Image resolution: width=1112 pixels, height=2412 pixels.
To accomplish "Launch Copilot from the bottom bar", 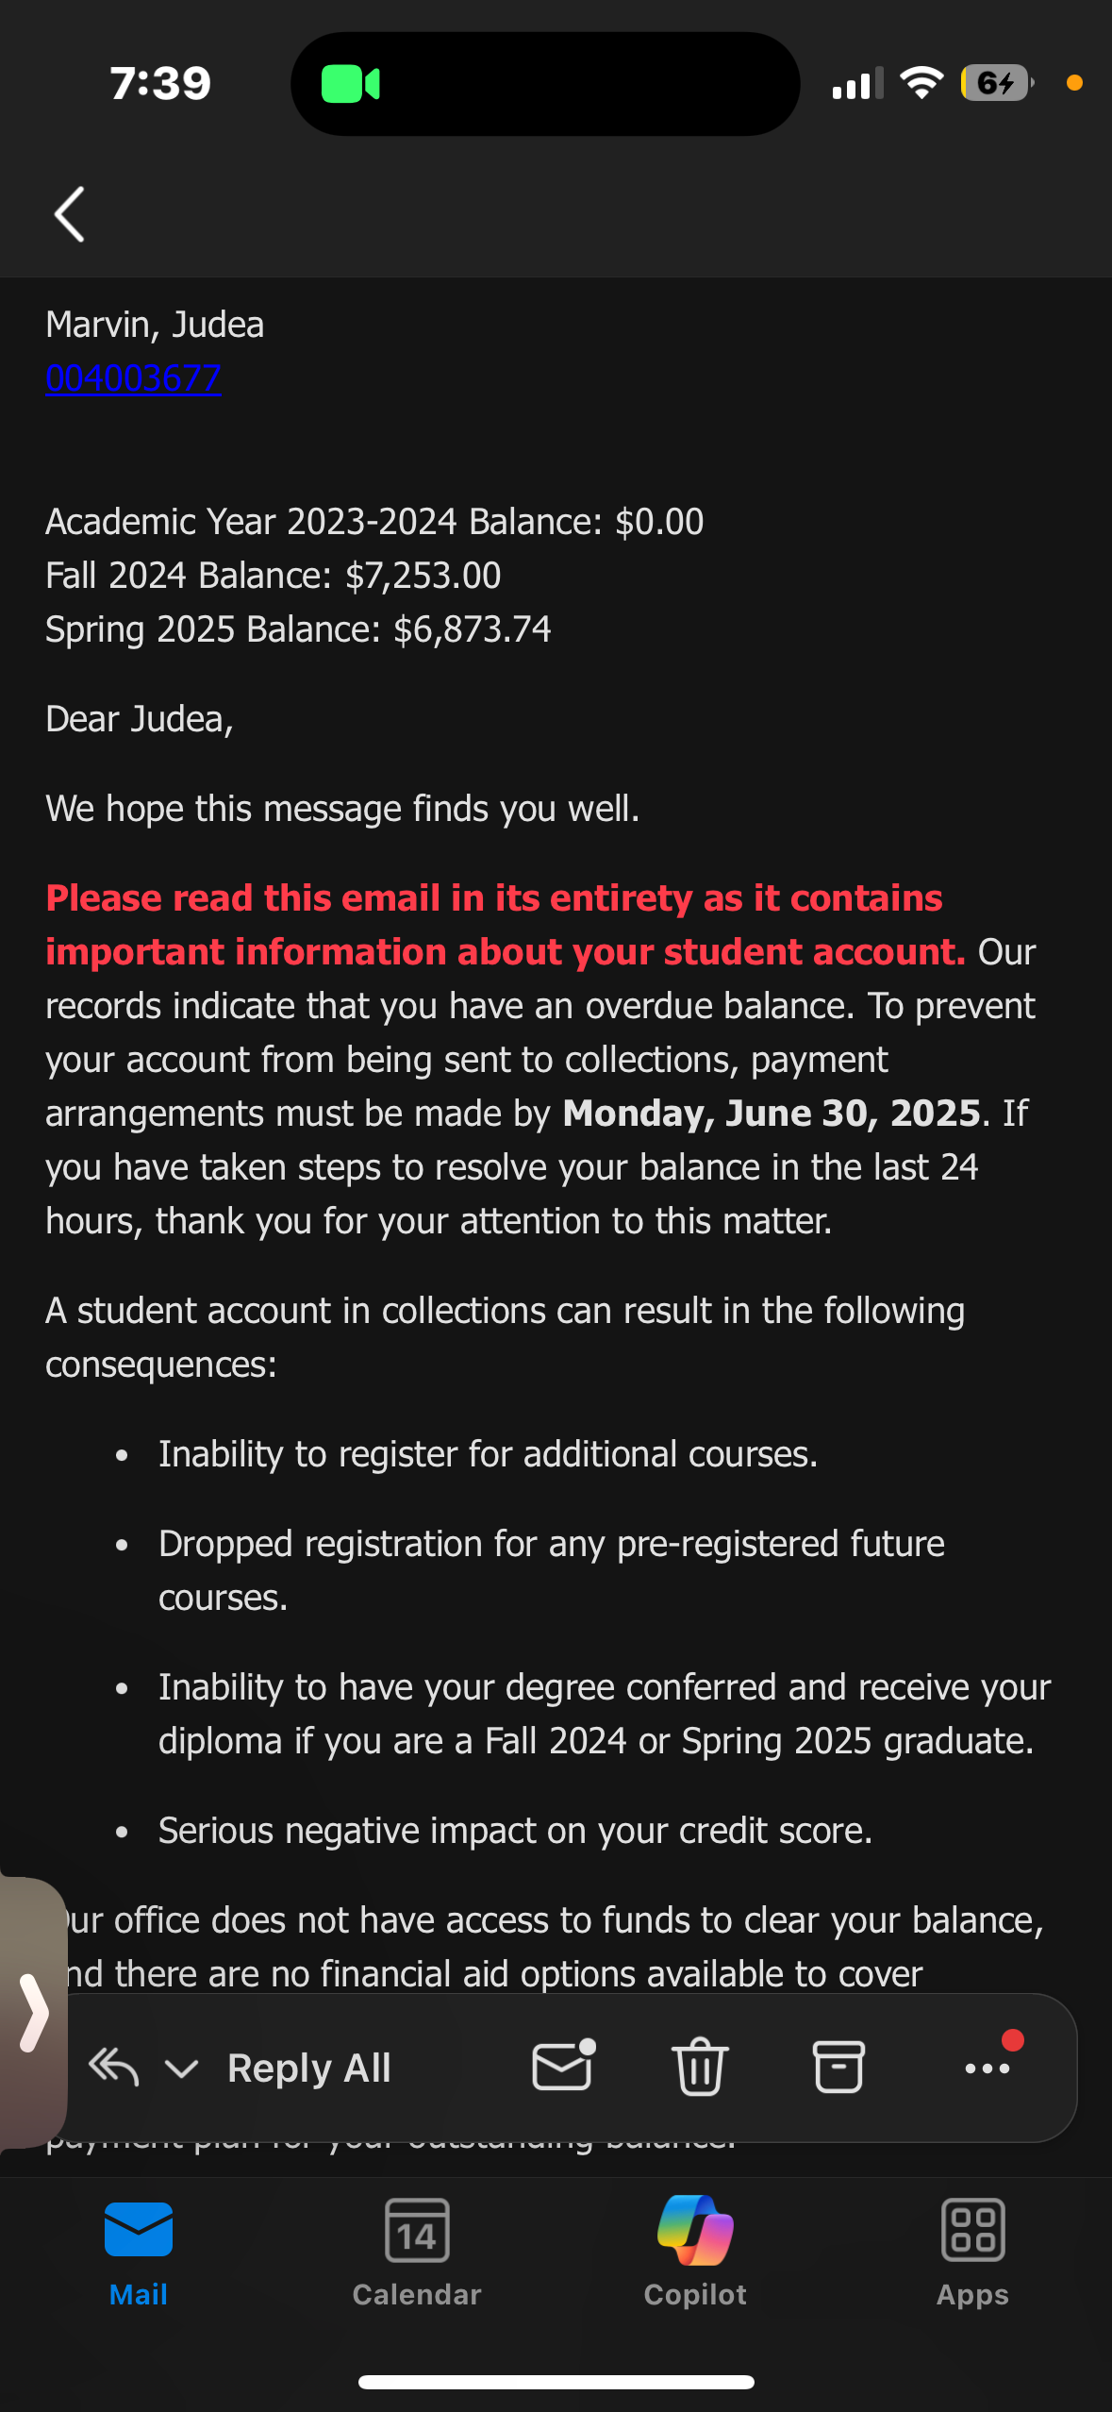I will coord(695,2252).
